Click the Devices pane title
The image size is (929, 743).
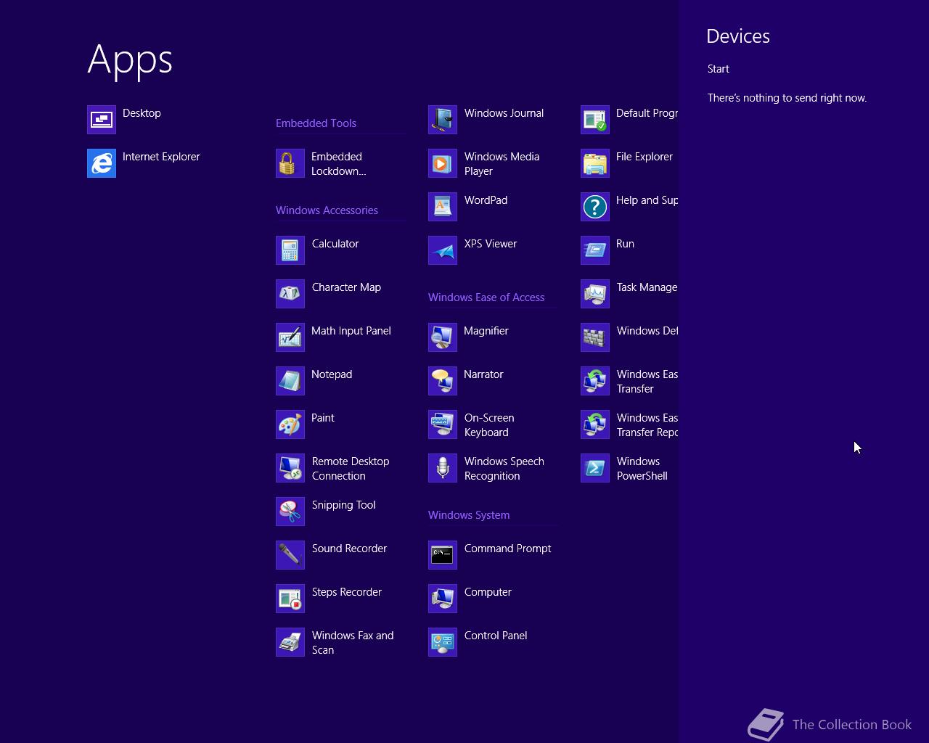[x=738, y=36]
